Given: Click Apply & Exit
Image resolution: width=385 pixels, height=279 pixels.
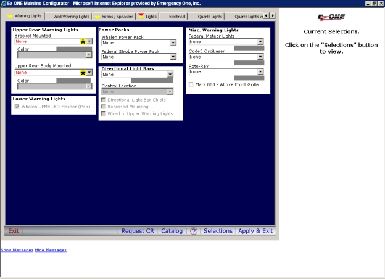Looking at the screenshot, I should tap(255, 231).
